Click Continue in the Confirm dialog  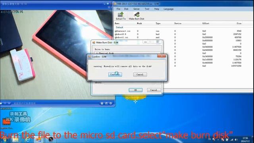(x=115, y=75)
